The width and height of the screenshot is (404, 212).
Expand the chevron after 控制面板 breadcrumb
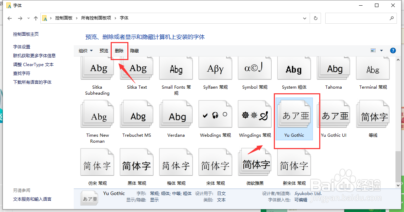[x=77, y=18]
